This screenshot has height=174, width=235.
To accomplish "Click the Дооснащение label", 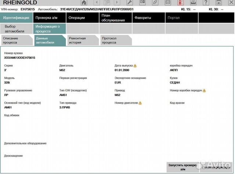I will [x=13, y=156].
